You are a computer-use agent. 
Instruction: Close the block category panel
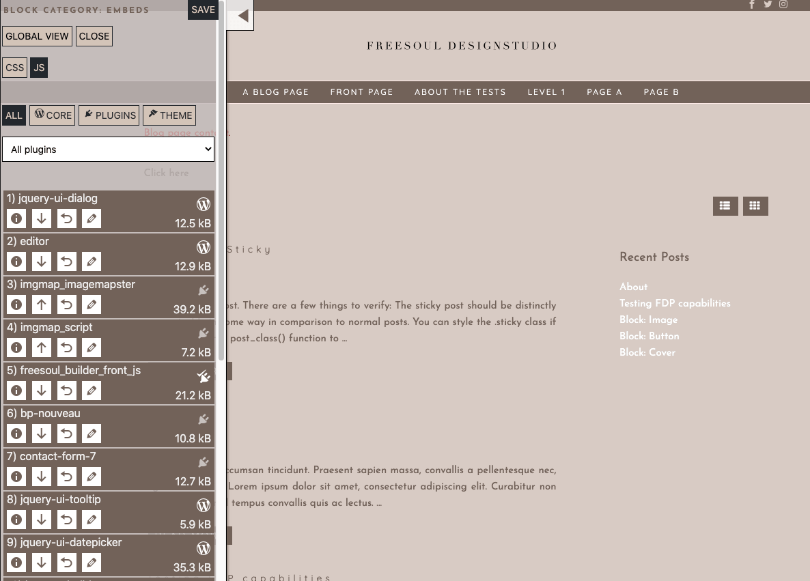pyautogui.click(x=94, y=36)
